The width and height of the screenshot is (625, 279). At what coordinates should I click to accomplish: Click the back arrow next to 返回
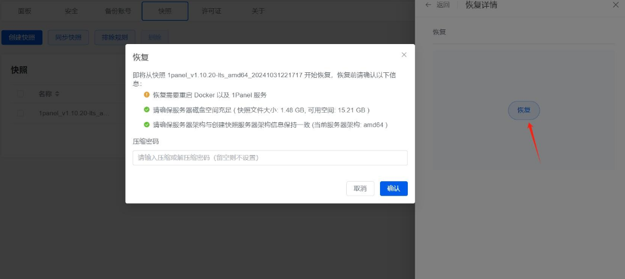point(428,5)
